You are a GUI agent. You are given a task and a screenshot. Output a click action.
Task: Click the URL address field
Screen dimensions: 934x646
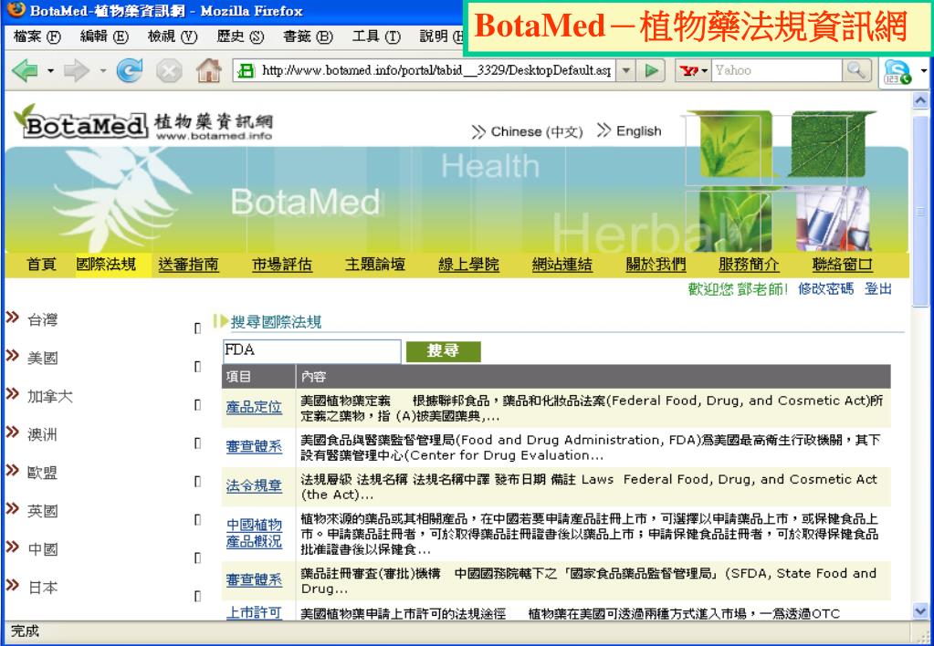[x=436, y=71]
